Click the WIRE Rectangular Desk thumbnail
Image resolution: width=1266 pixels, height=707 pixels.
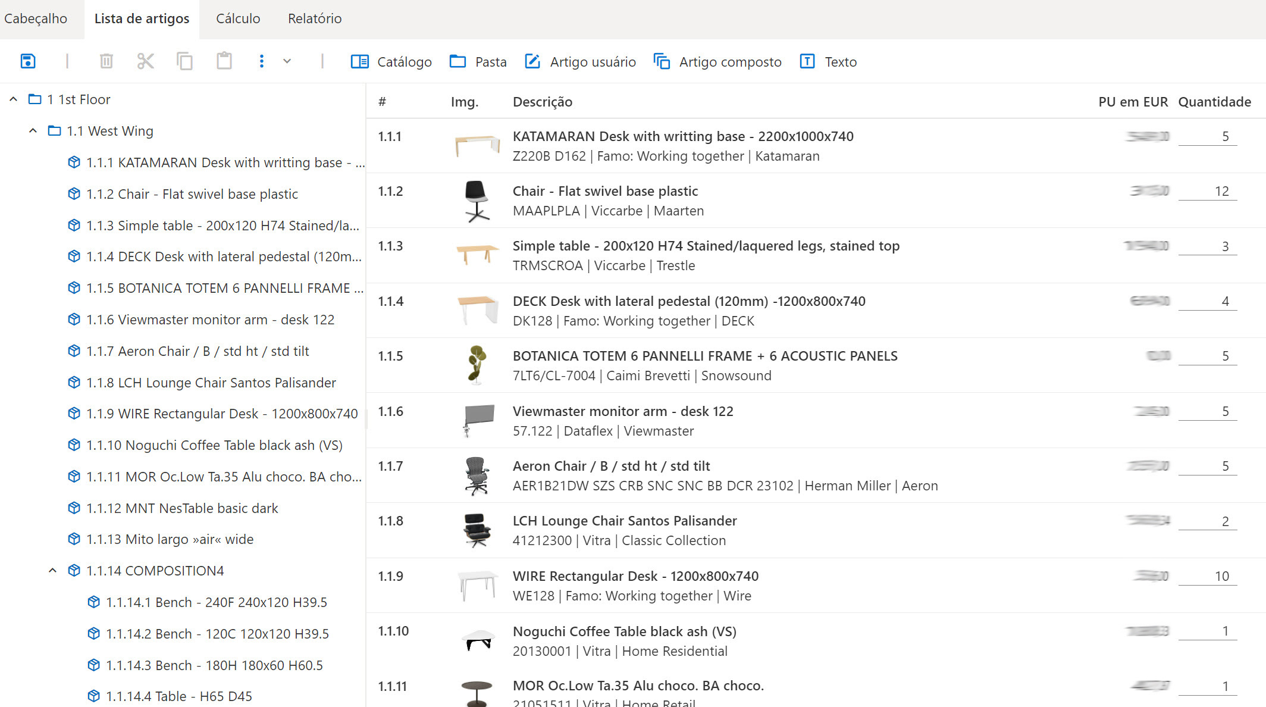[478, 586]
